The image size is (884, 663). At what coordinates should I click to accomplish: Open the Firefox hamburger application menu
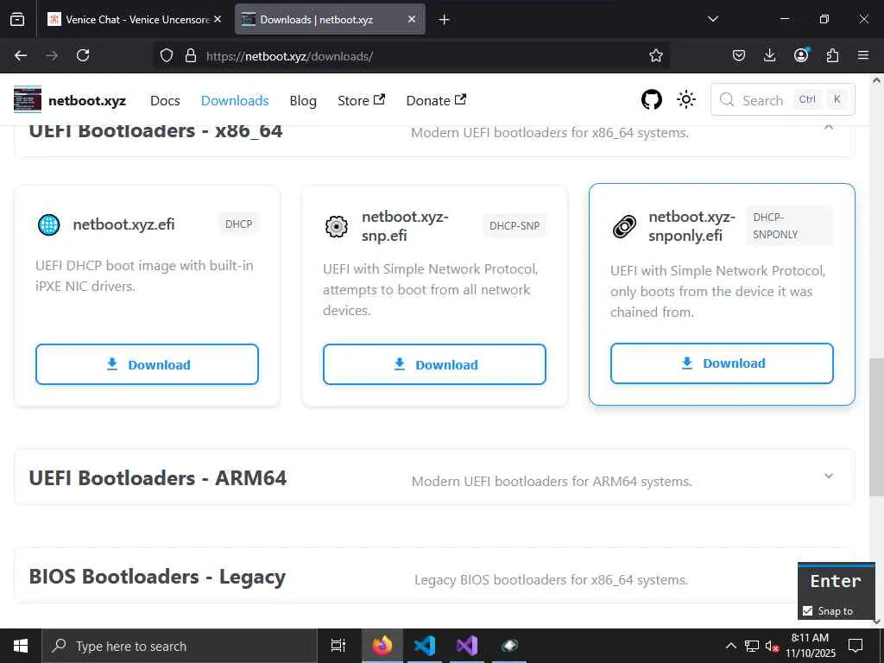[863, 55]
